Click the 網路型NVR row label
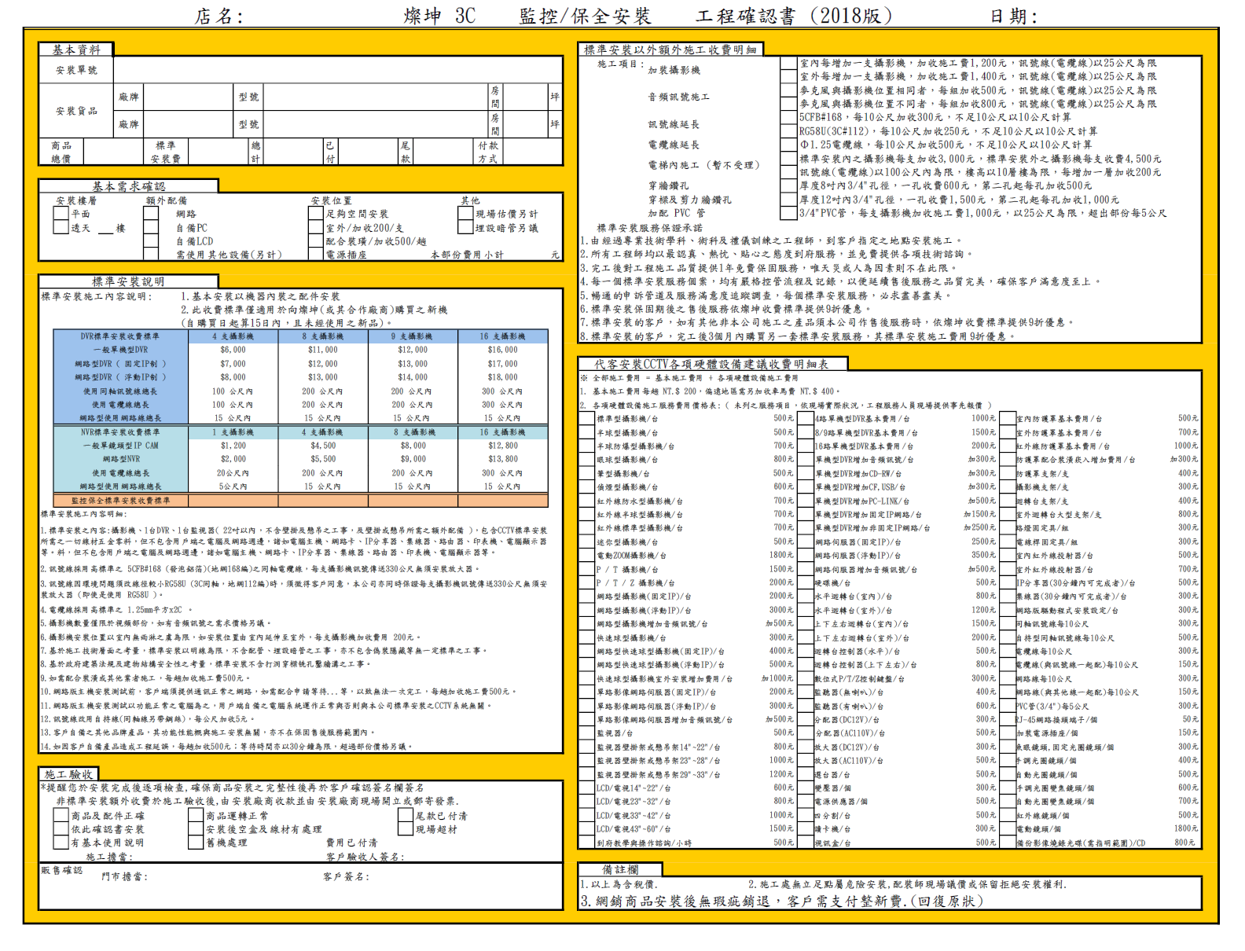 pyautogui.click(x=120, y=459)
